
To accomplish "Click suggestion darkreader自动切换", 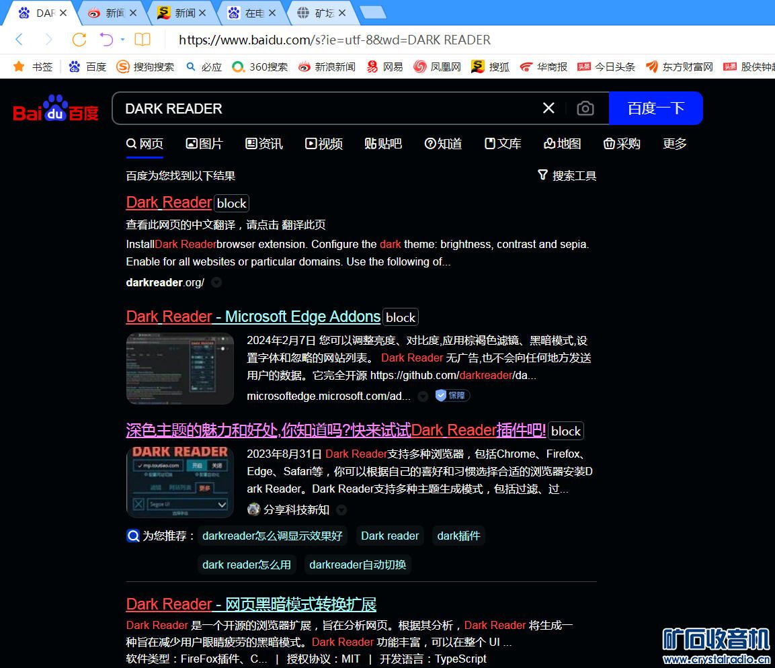I will pyautogui.click(x=358, y=565).
